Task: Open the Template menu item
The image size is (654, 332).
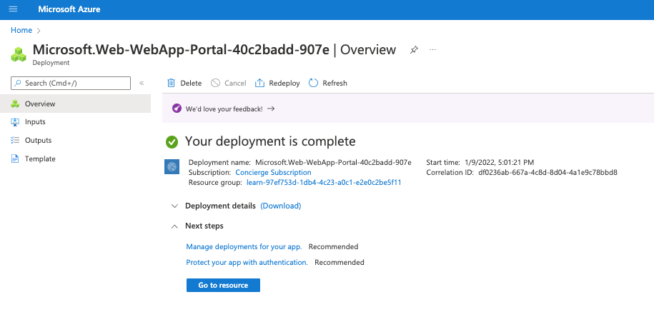Action: (x=40, y=159)
